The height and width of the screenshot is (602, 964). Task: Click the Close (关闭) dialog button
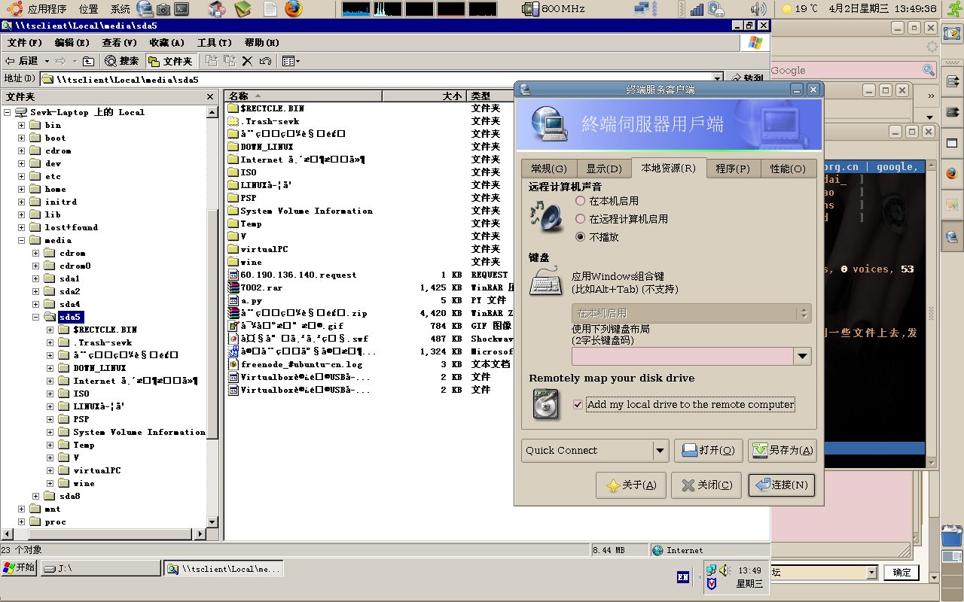tap(706, 485)
